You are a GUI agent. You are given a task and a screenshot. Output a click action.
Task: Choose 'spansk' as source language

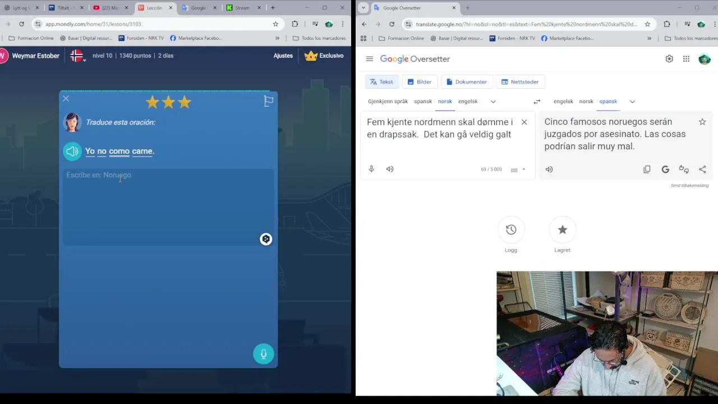pyautogui.click(x=423, y=102)
